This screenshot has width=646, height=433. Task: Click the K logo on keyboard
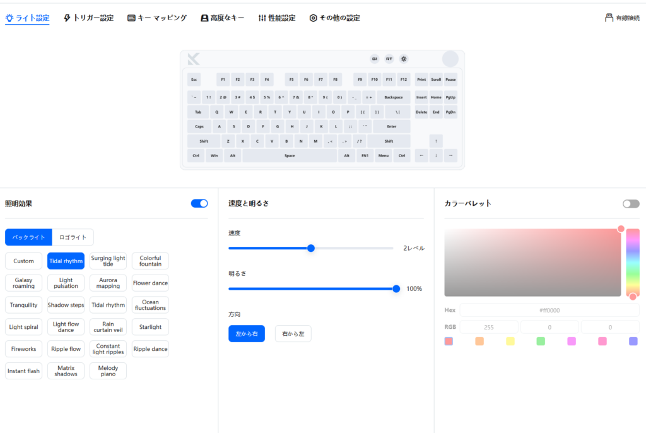coord(194,59)
